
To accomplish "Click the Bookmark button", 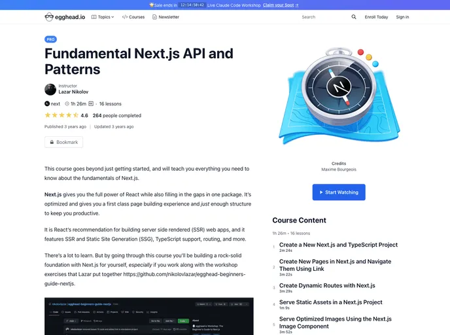I will click(63, 142).
